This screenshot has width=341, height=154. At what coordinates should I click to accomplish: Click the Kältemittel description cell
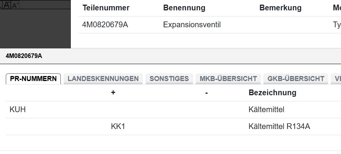click(266, 110)
